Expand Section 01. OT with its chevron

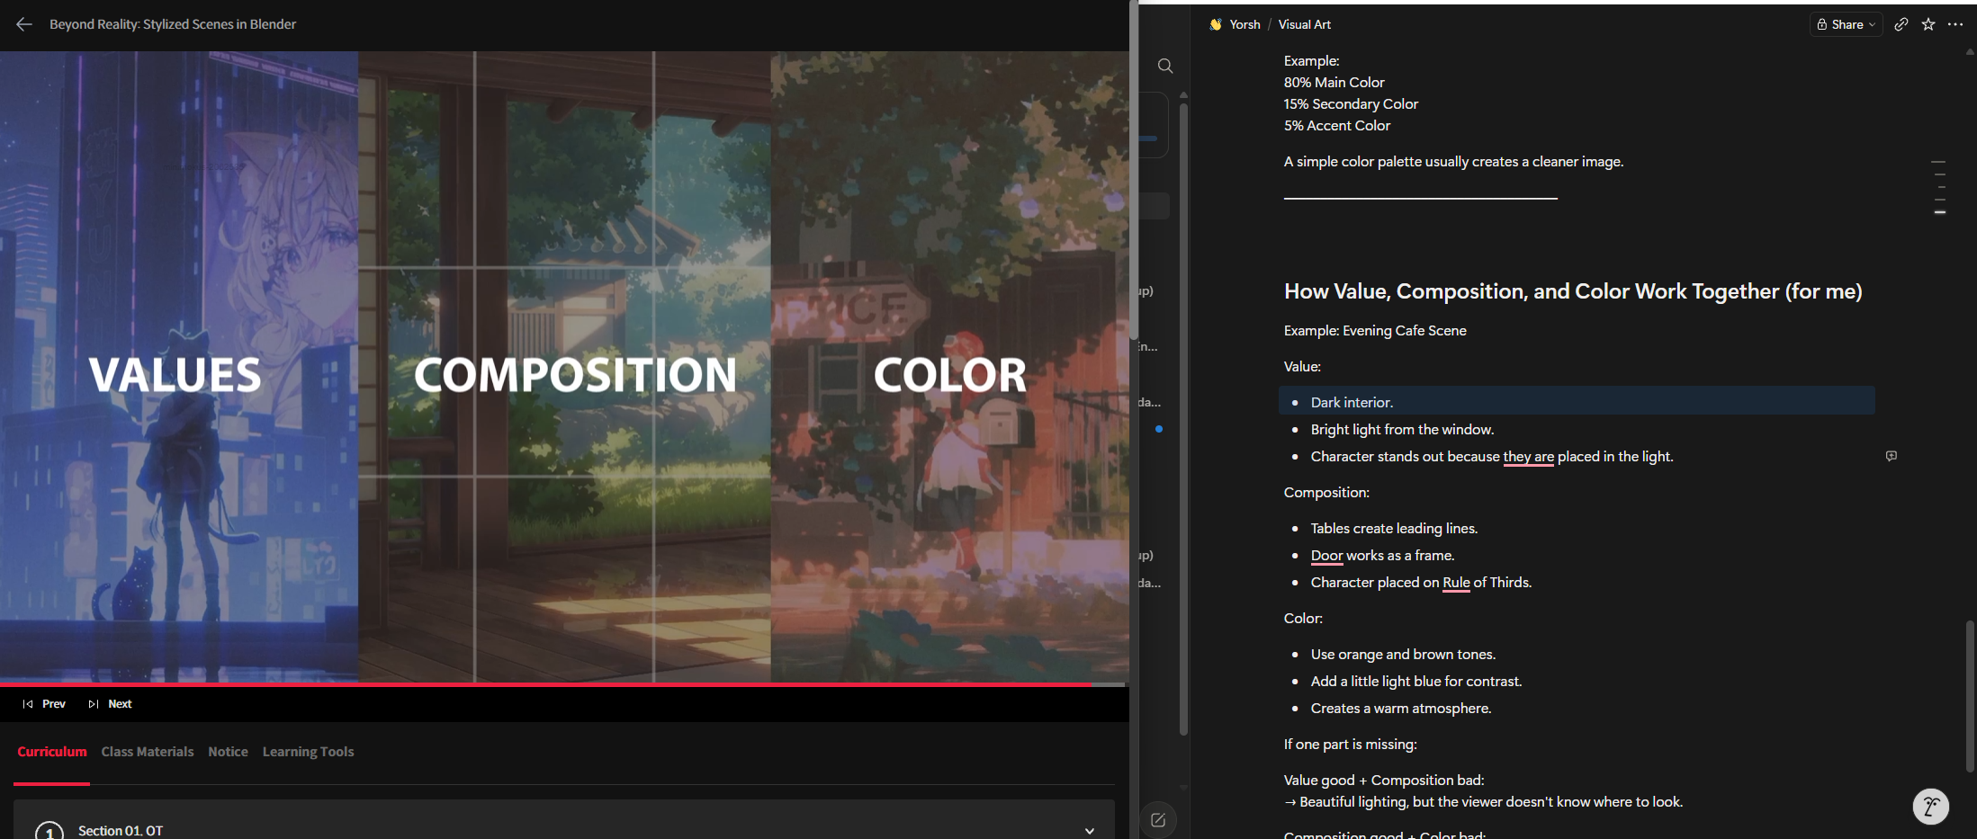(1090, 831)
